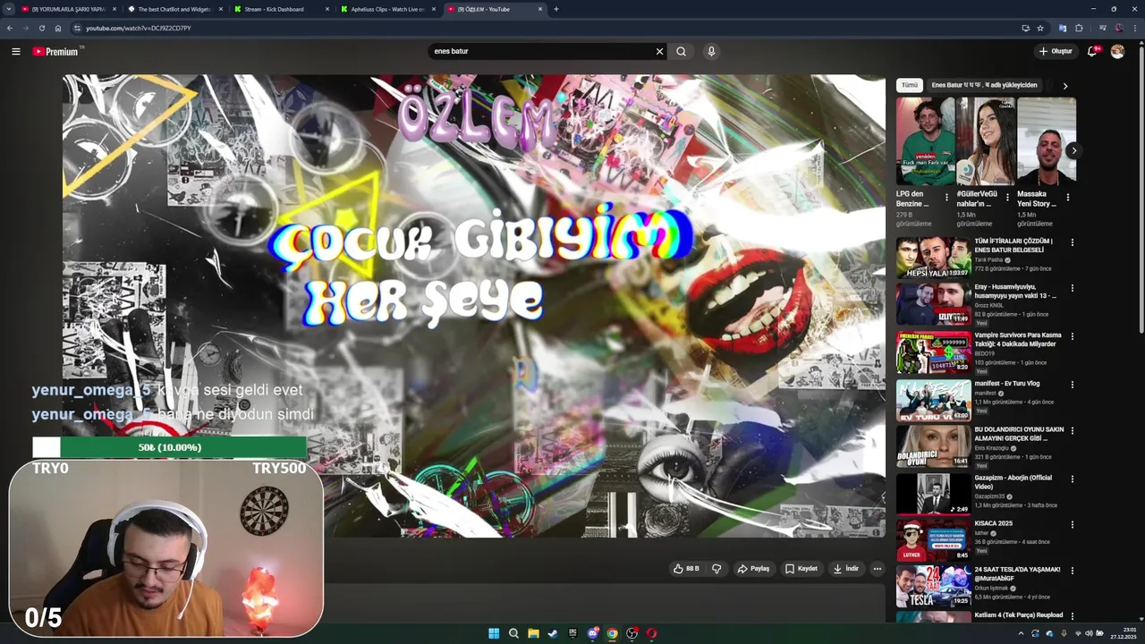Open the account avatar menu
The image size is (1145, 644).
pyautogui.click(x=1117, y=51)
